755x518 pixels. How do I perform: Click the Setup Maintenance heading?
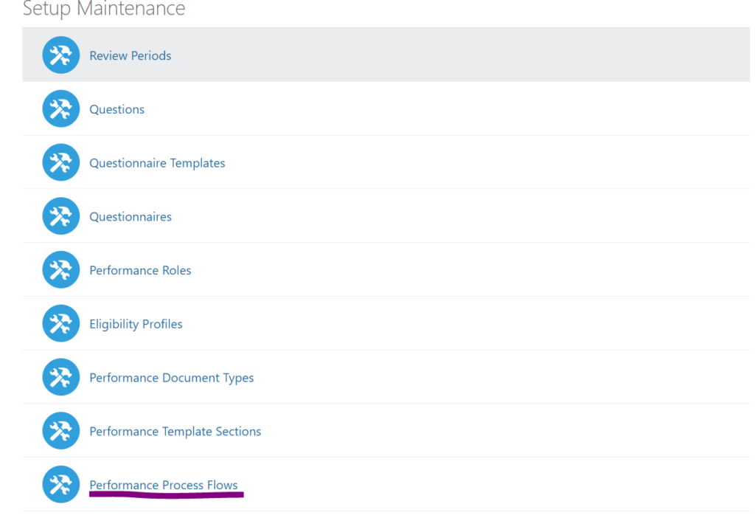[103, 8]
